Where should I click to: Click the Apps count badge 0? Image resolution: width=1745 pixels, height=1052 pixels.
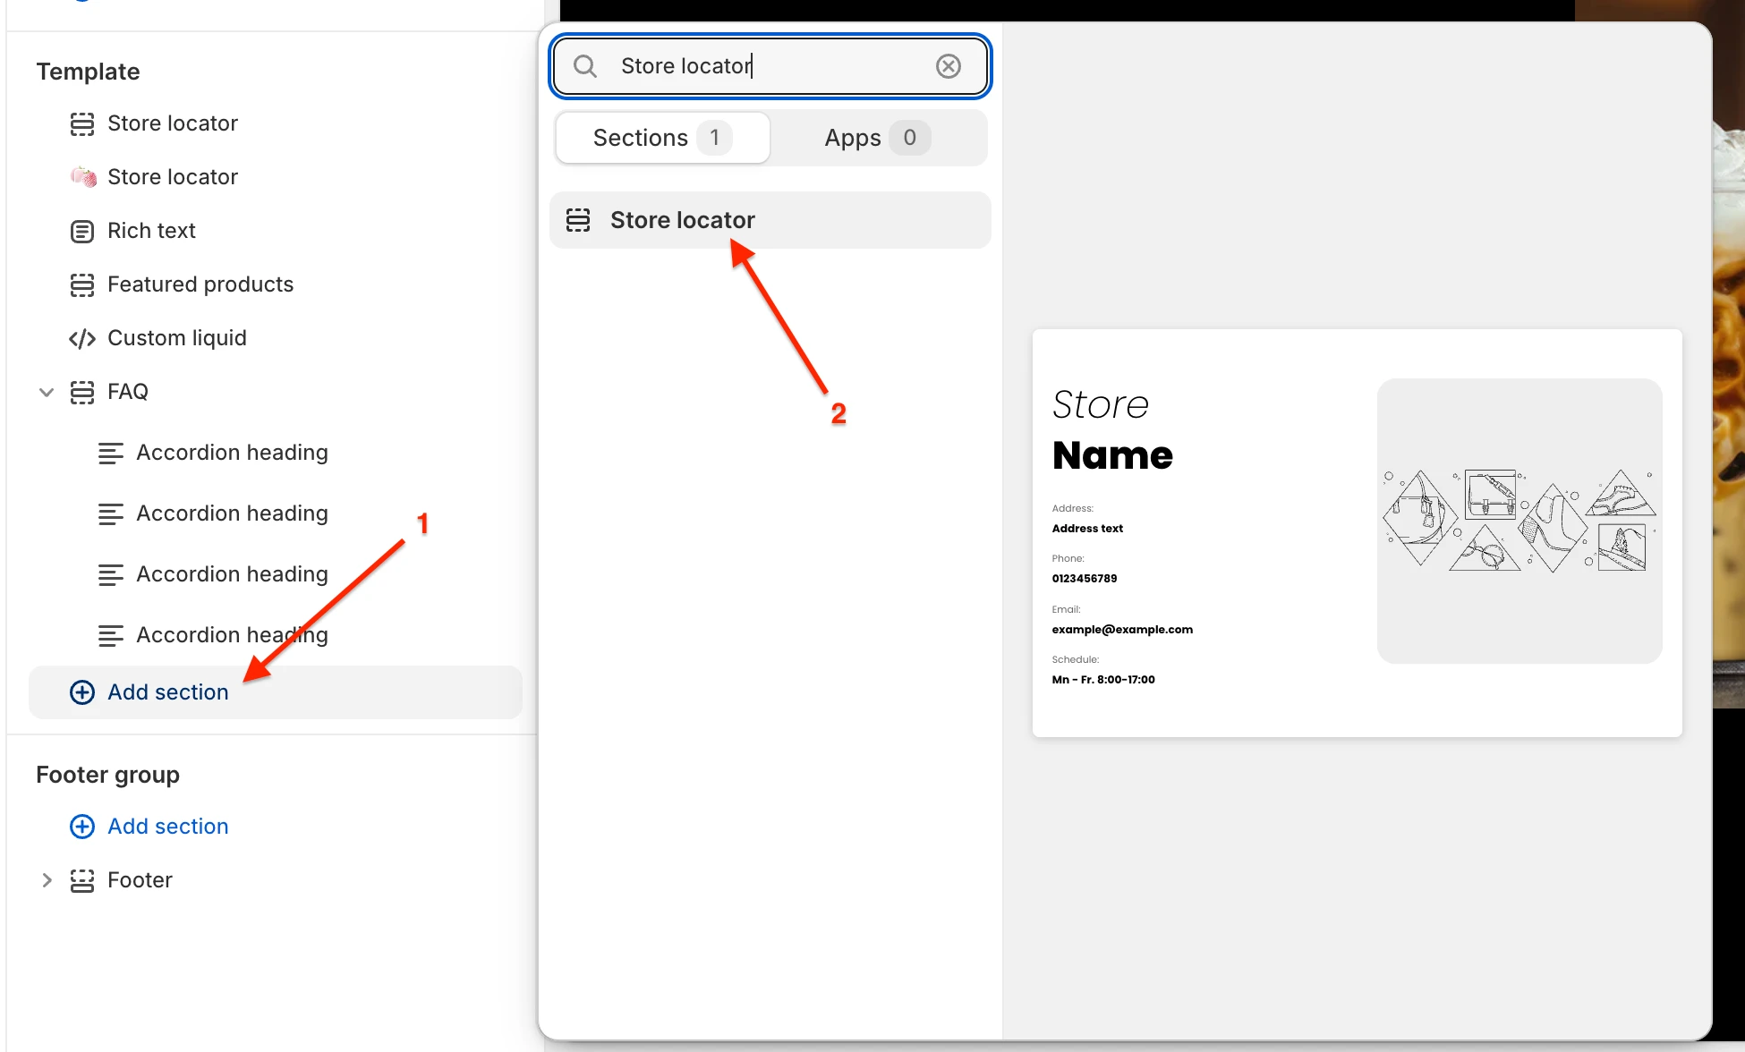click(909, 138)
